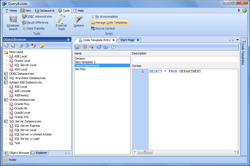Select Object Browser bottom tab
The height and width of the screenshot is (166, 250).
click(x=17, y=153)
